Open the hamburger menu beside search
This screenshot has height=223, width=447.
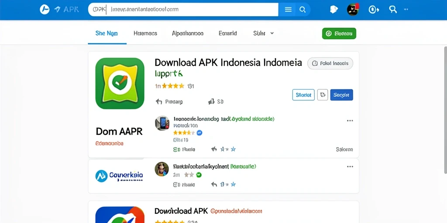click(x=288, y=10)
